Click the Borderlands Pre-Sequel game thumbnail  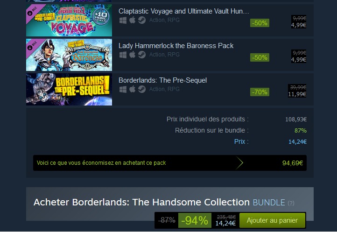click(69, 90)
